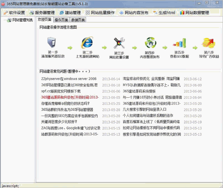Click the 网站管理列表 tree node icon
Screen dimensions: 223x188
[x=9, y=20]
